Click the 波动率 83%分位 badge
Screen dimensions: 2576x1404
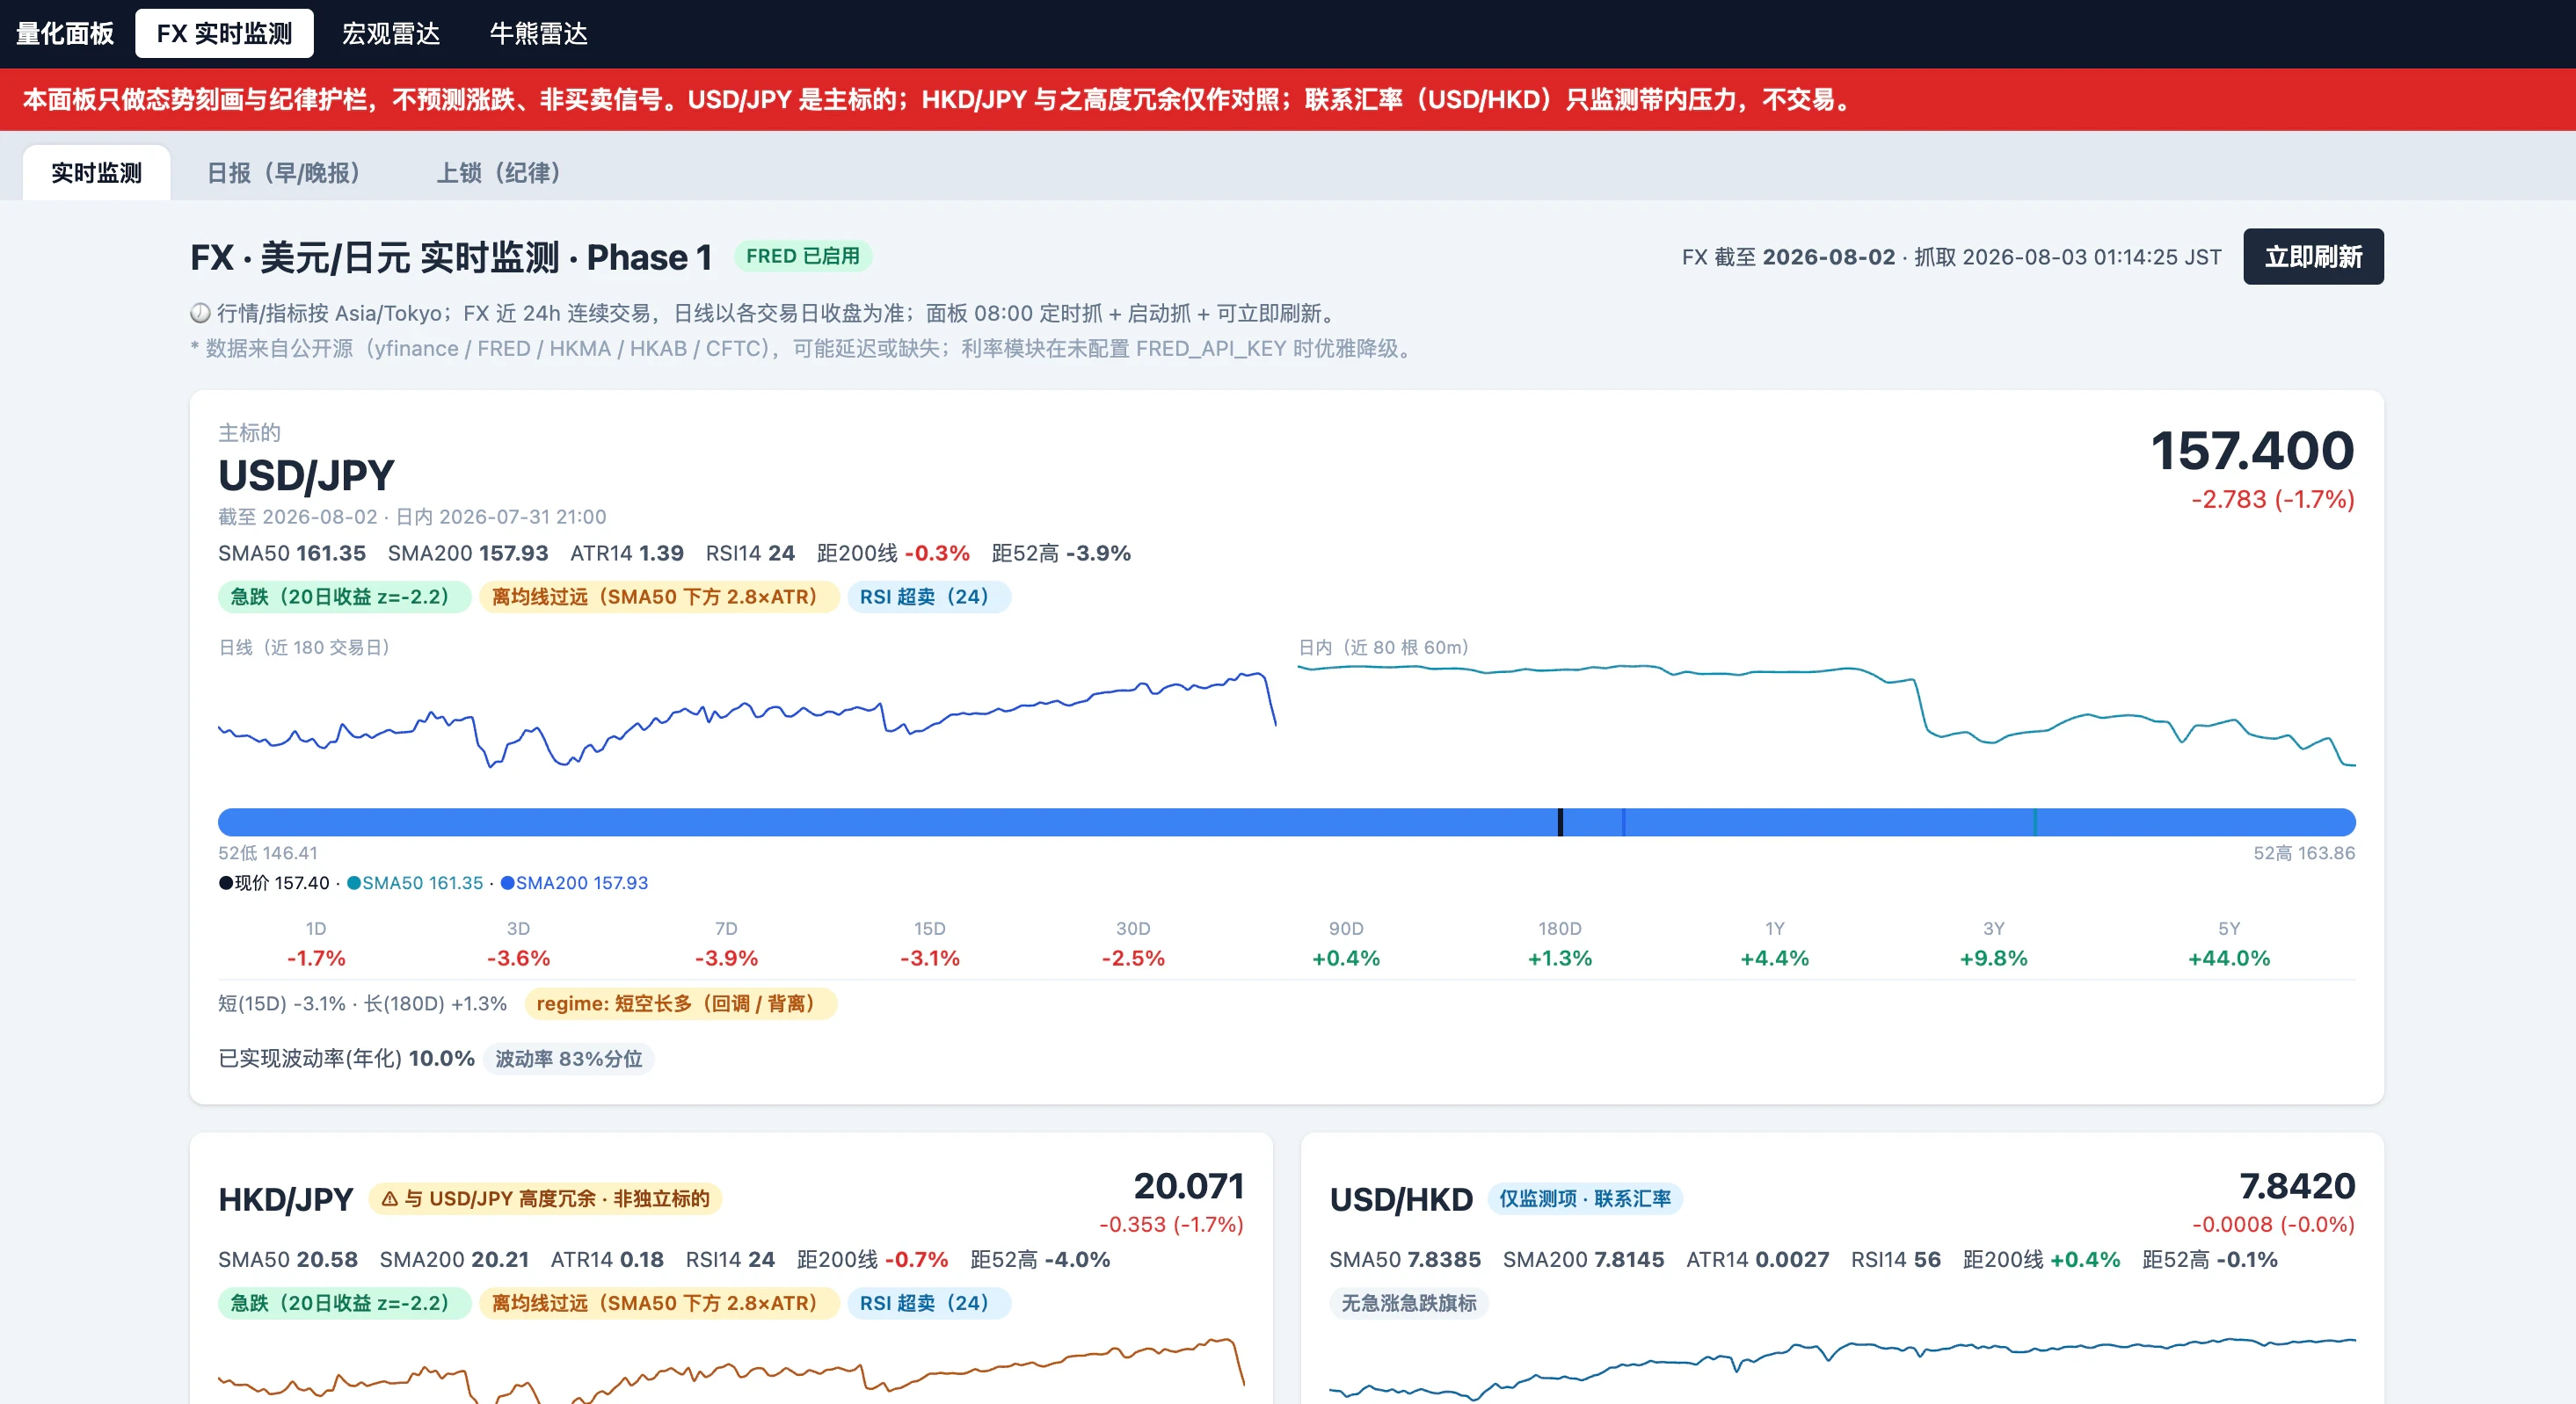569,1058
